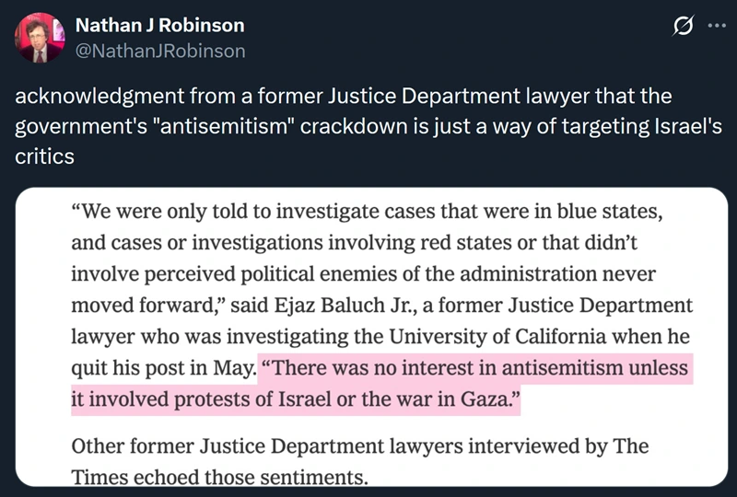The width and height of the screenshot is (737, 497).
Task: Click the @NathanJRobinson handle
Action: [x=159, y=51]
